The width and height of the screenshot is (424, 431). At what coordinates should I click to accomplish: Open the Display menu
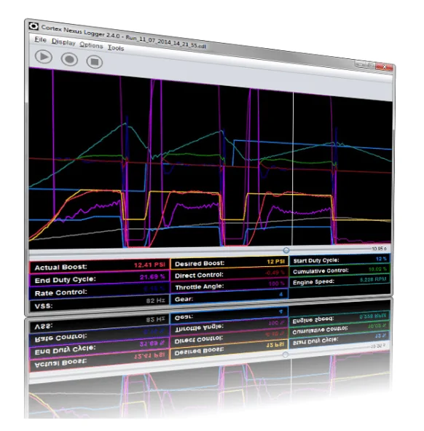click(63, 42)
